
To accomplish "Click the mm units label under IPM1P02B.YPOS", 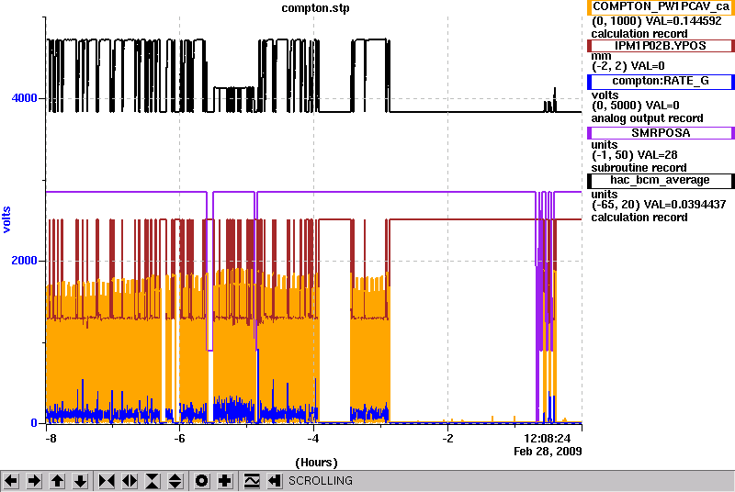I will (602, 56).
